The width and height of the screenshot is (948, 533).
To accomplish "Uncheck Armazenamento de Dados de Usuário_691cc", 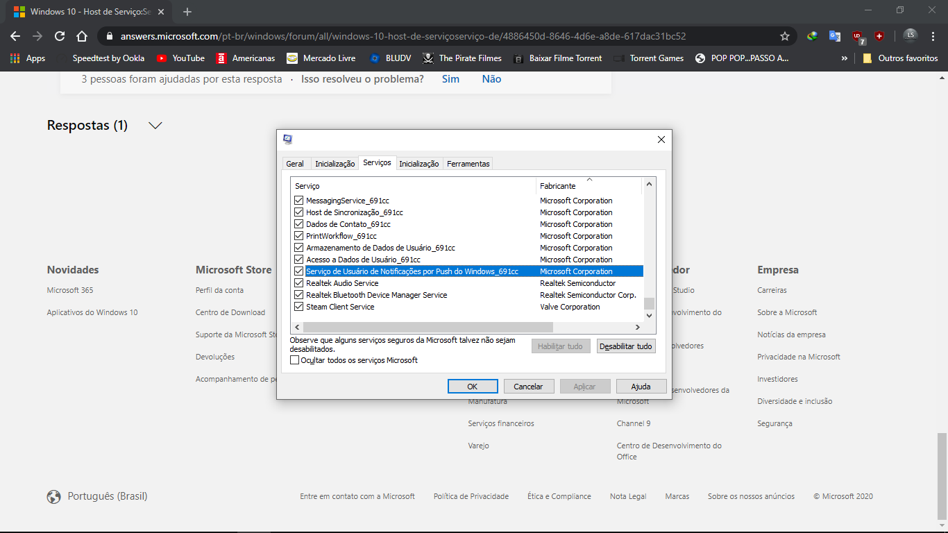I will pos(299,248).
